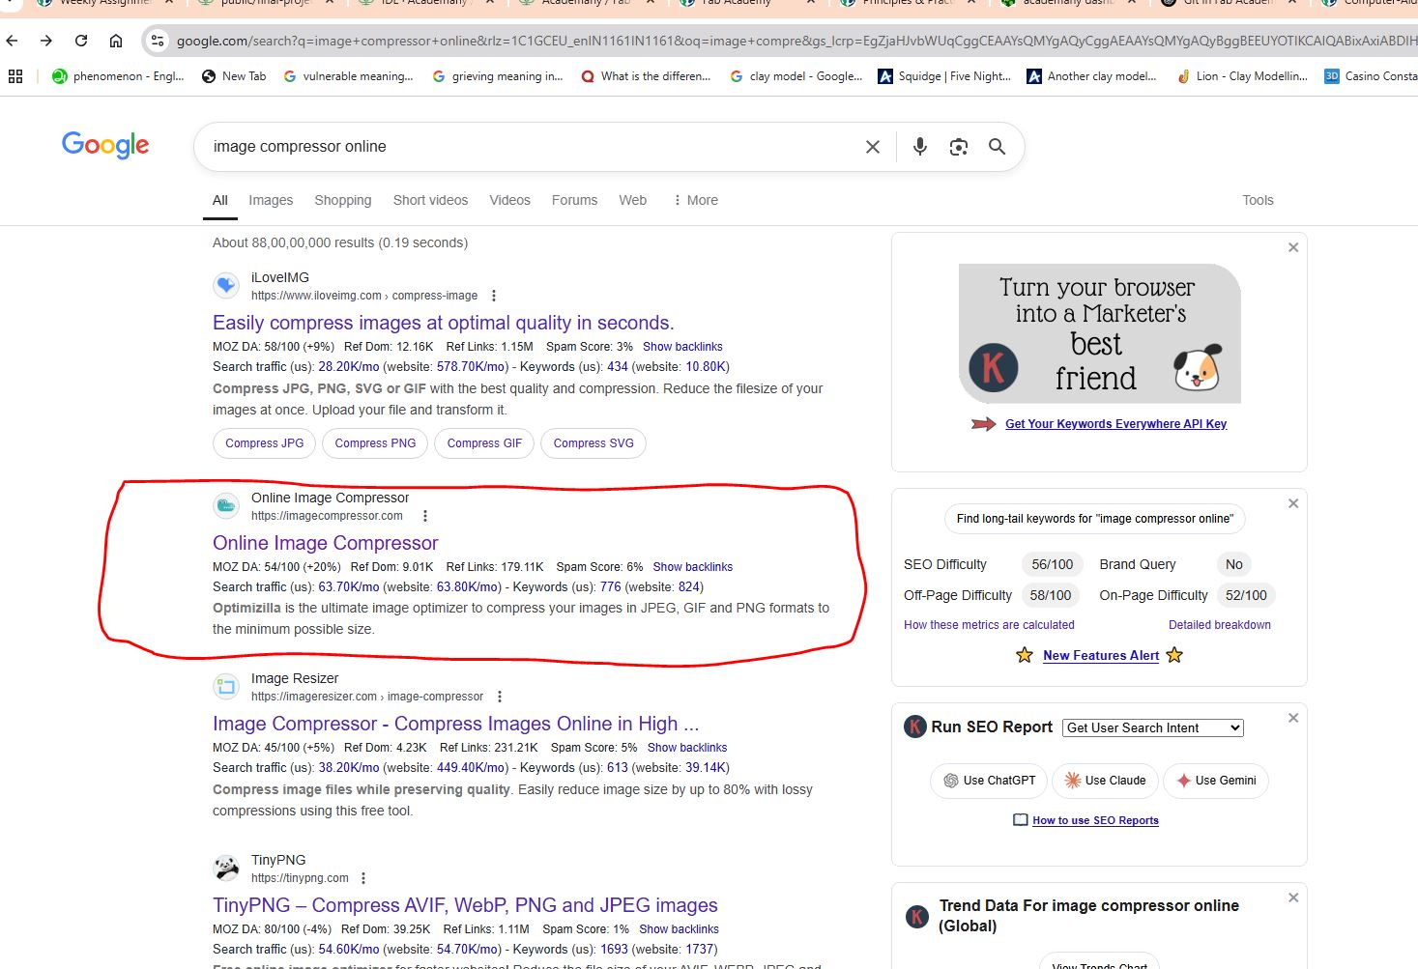Open the Get User Search Intent dropdown

tap(1153, 727)
